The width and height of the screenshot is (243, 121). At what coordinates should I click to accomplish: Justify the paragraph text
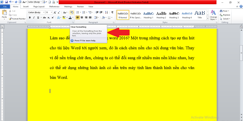[x=90, y=18]
